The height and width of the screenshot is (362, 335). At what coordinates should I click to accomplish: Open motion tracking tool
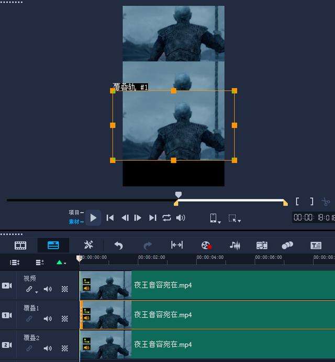(287, 245)
